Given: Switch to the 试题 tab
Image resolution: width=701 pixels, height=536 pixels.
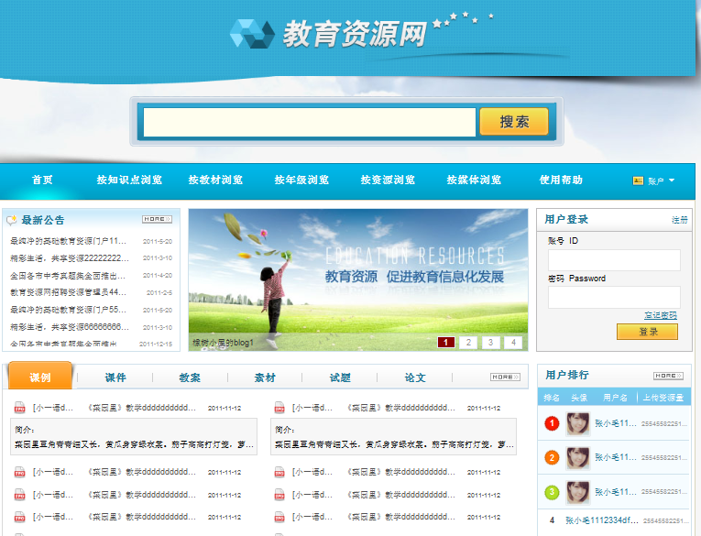Looking at the screenshot, I should (340, 377).
